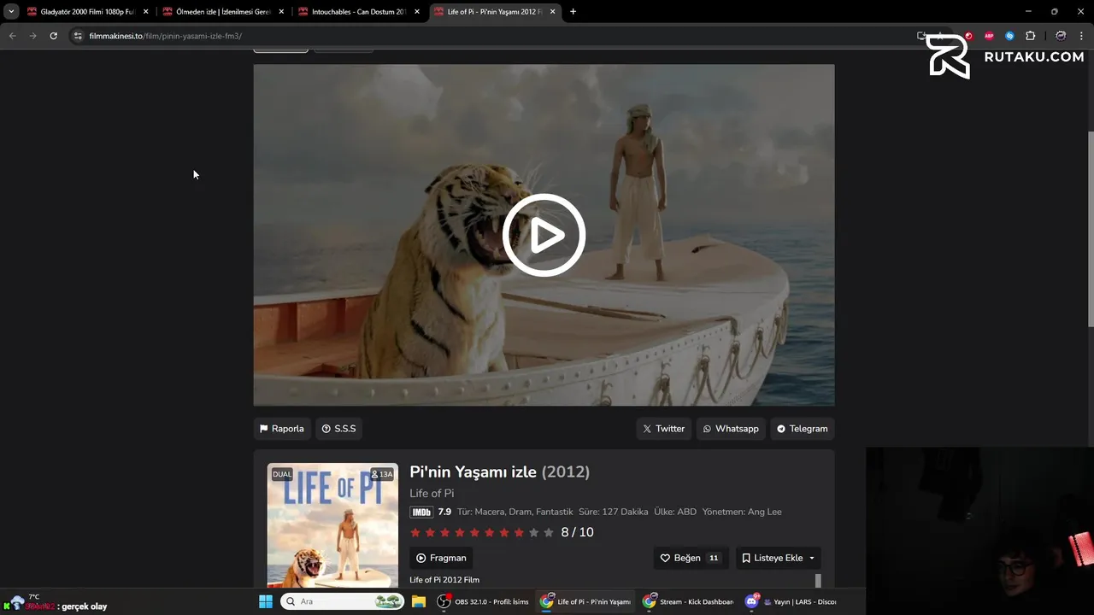Switch to Stream - Kick Dashboard window
The image size is (1094, 615).
(688, 601)
